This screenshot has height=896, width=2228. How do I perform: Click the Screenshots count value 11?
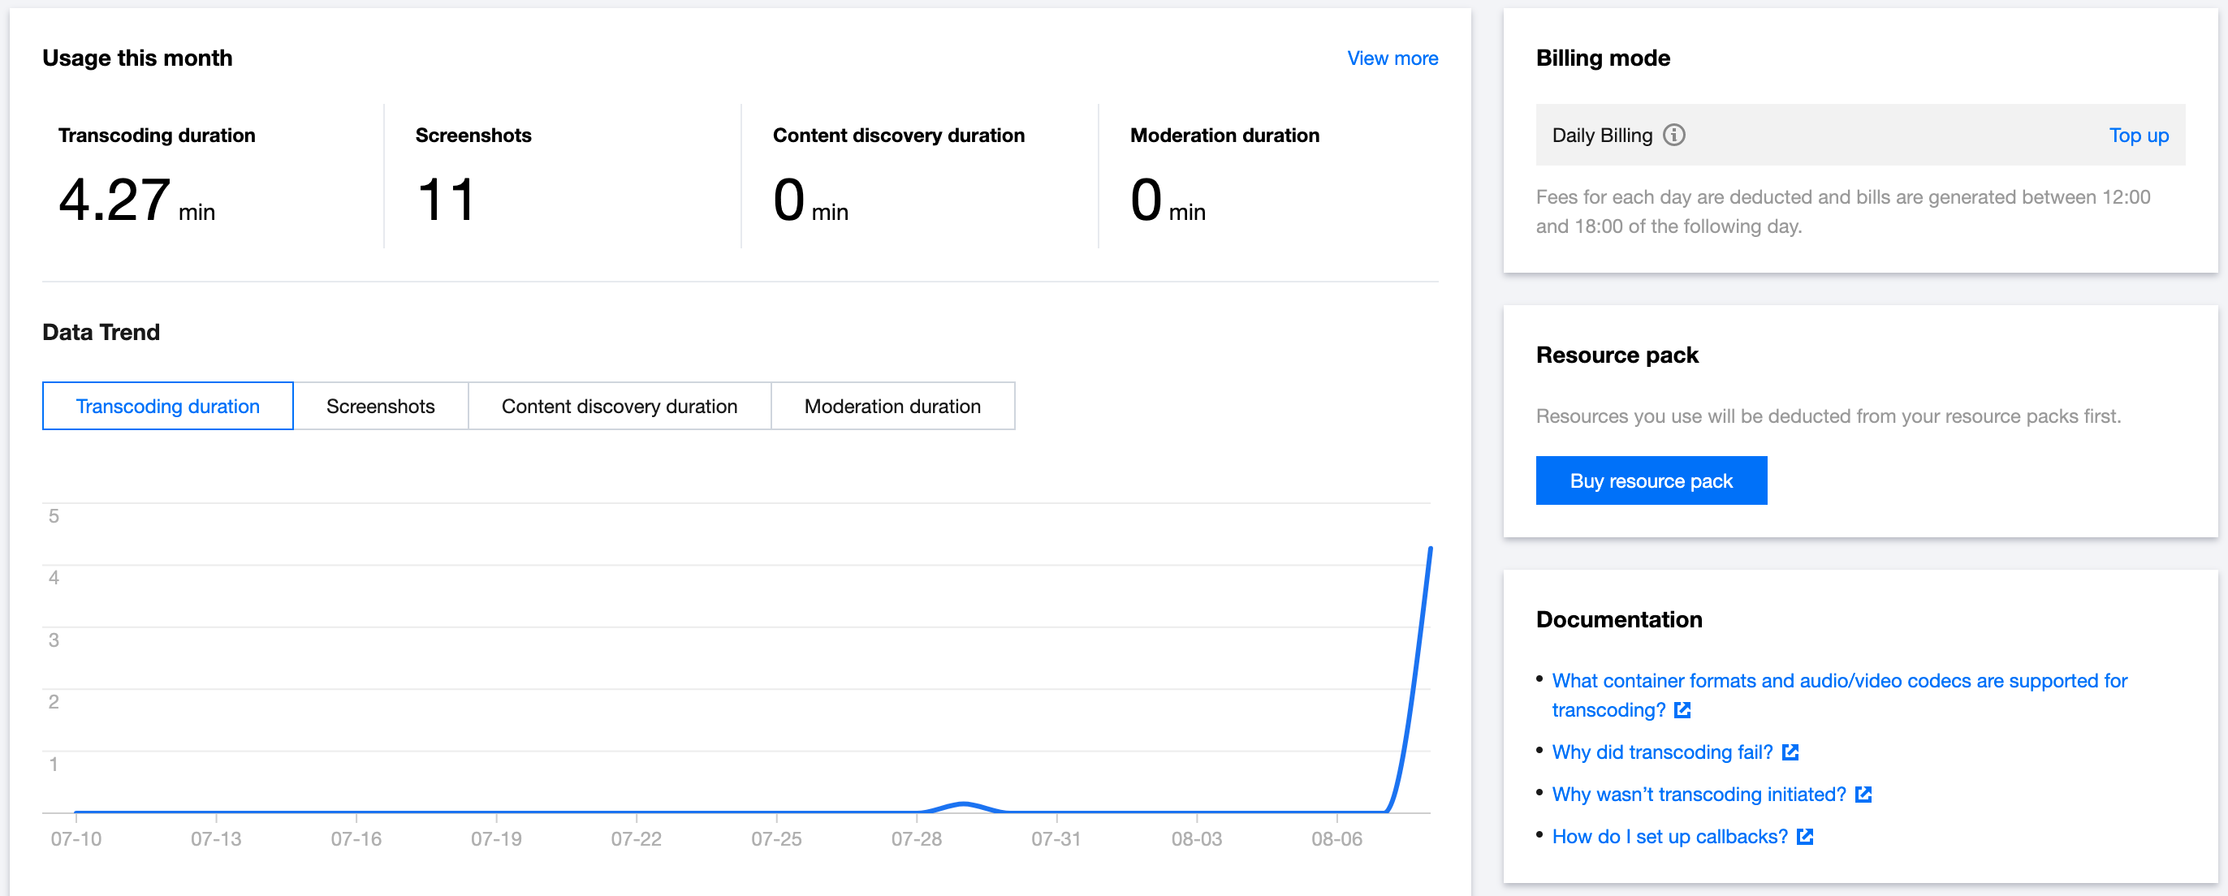coord(447,200)
